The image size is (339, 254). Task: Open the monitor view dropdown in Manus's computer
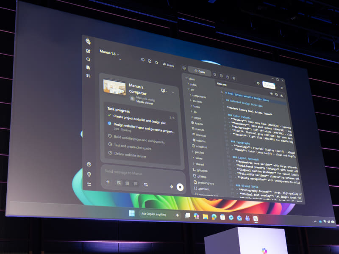[x=164, y=91]
